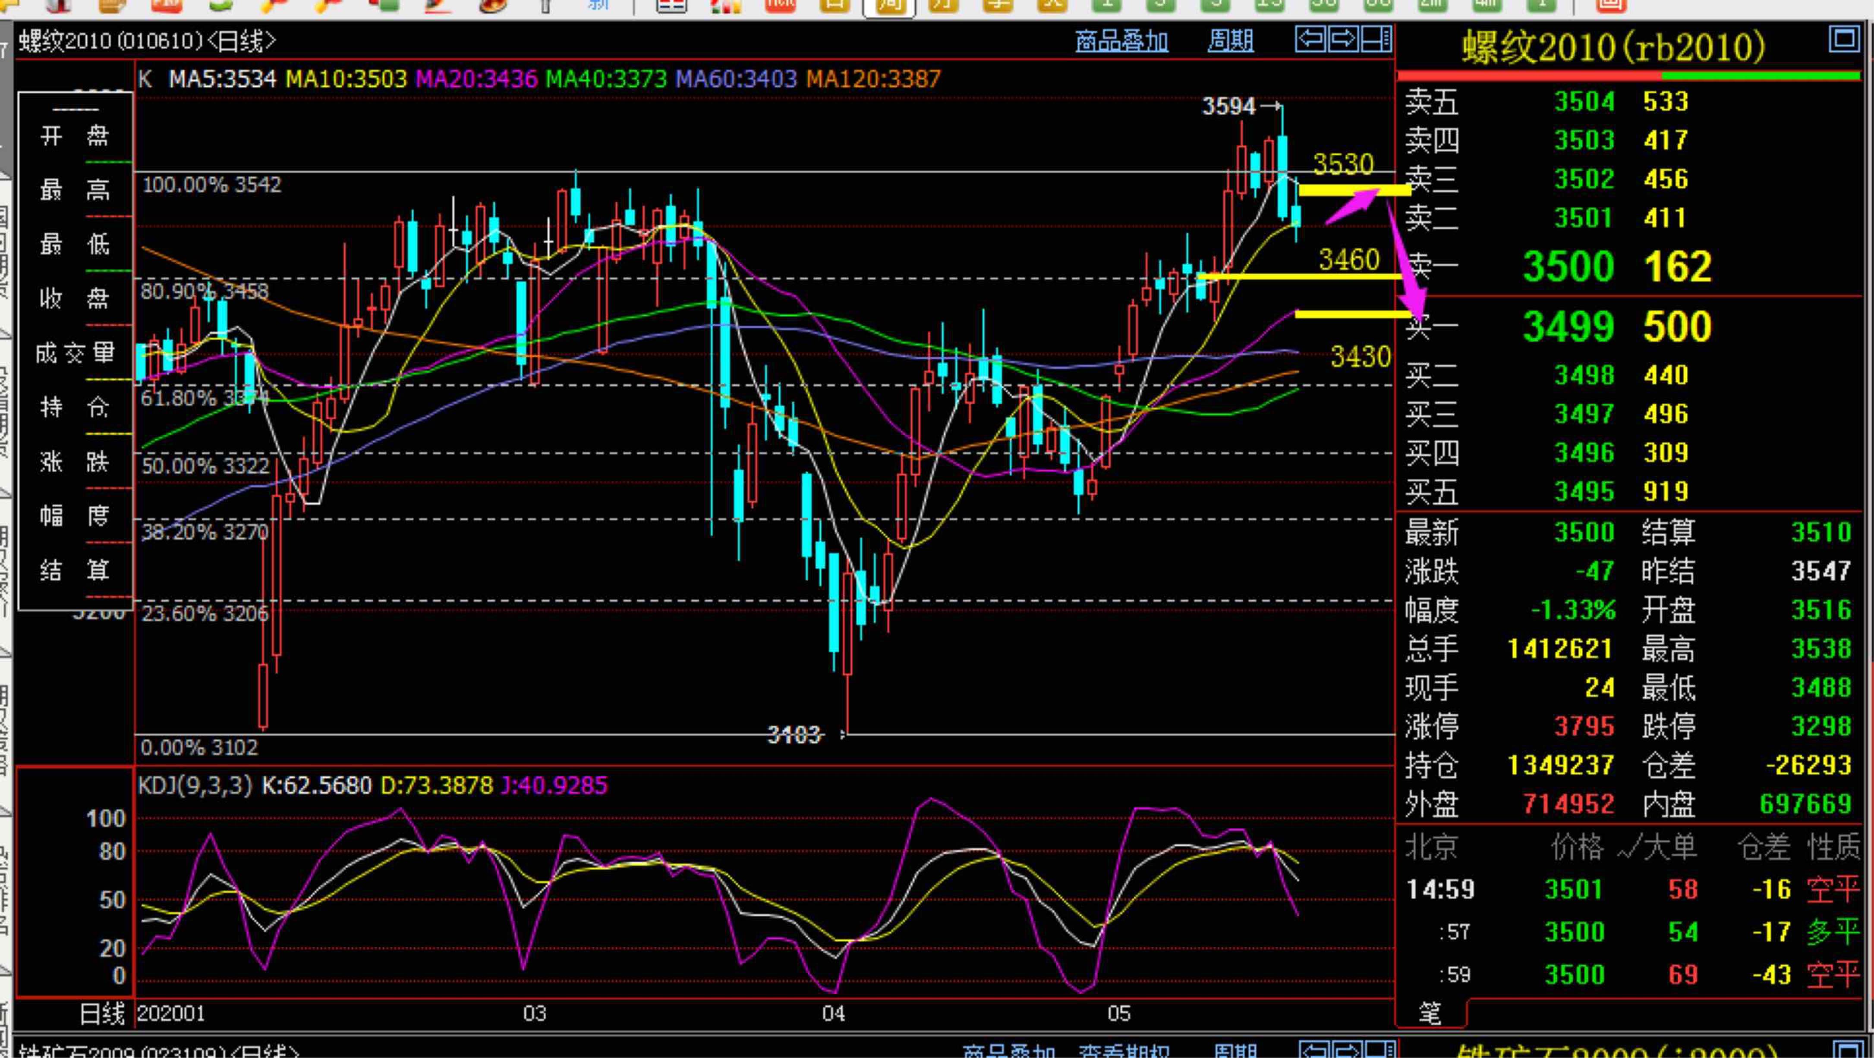Image resolution: width=1874 pixels, height=1058 pixels.
Task: Open the 商品叠加 overlay link
Action: [1122, 41]
